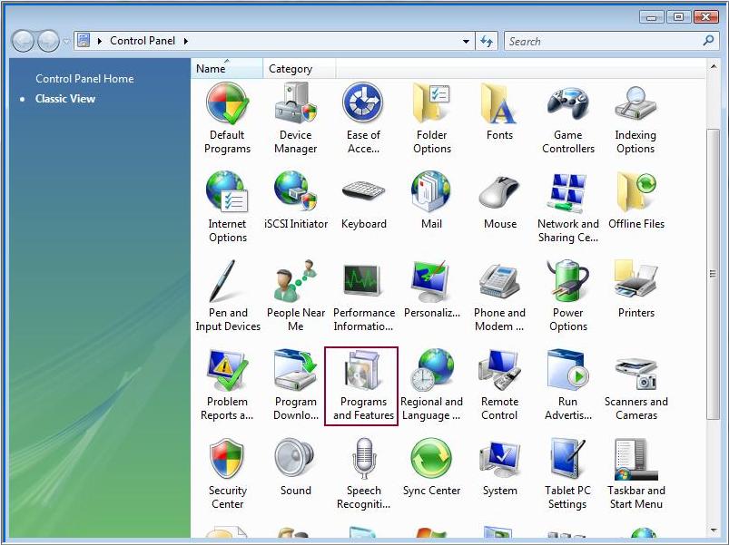
Task: Expand arrow before Control Panel breadcrumb
Action: (100, 41)
